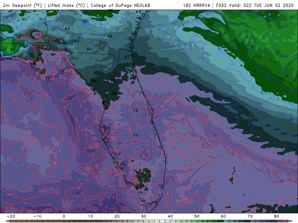Image resolution: width=298 pixels, height=223 pixels.
Task: Click the 68 dewpoint value on the map
Action: point(93,81)
